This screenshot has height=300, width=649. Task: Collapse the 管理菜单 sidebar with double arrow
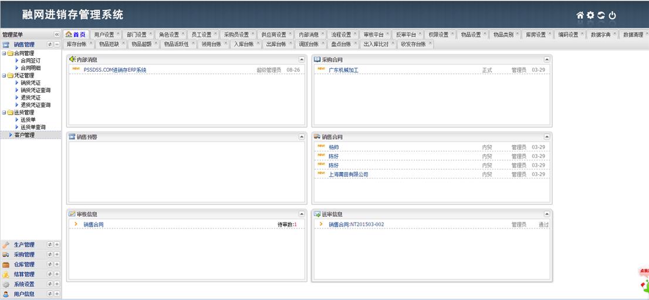click(x=57, y=35)
